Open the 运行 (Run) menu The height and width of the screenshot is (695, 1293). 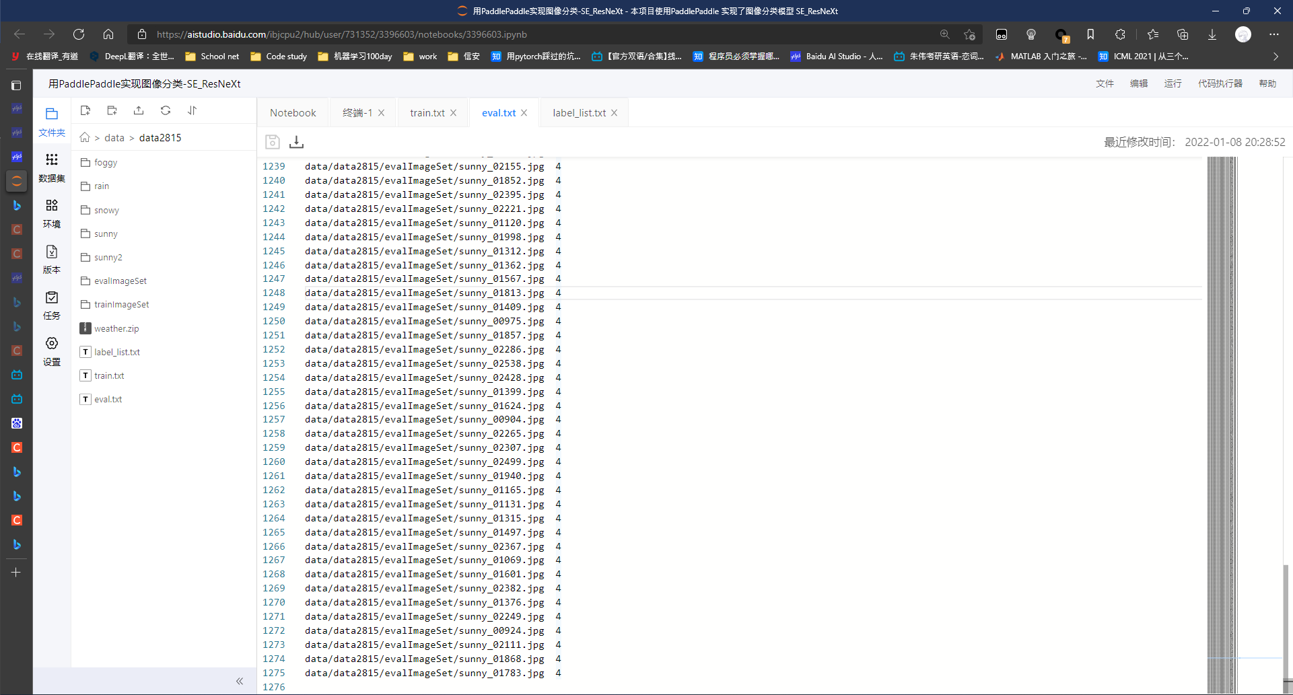point(1173,83)
